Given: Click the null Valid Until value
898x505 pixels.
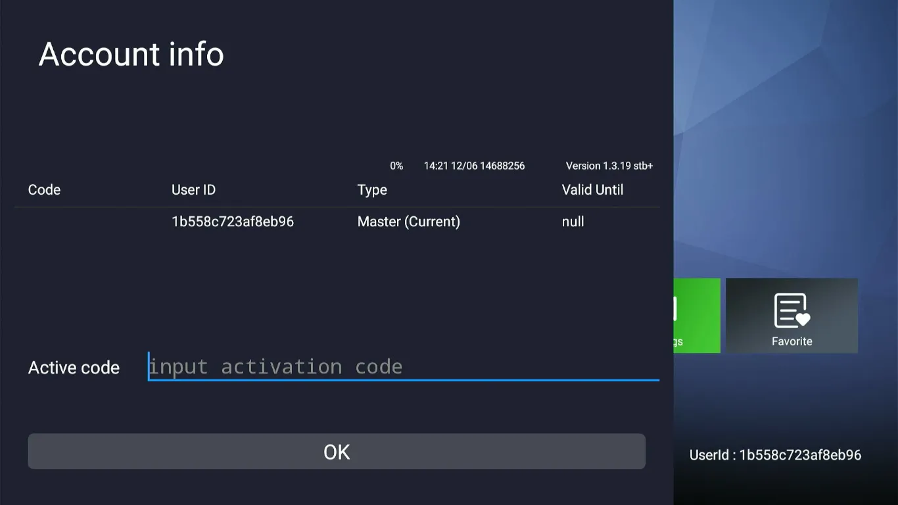Looking at the screenshot, I should (573, 222).
